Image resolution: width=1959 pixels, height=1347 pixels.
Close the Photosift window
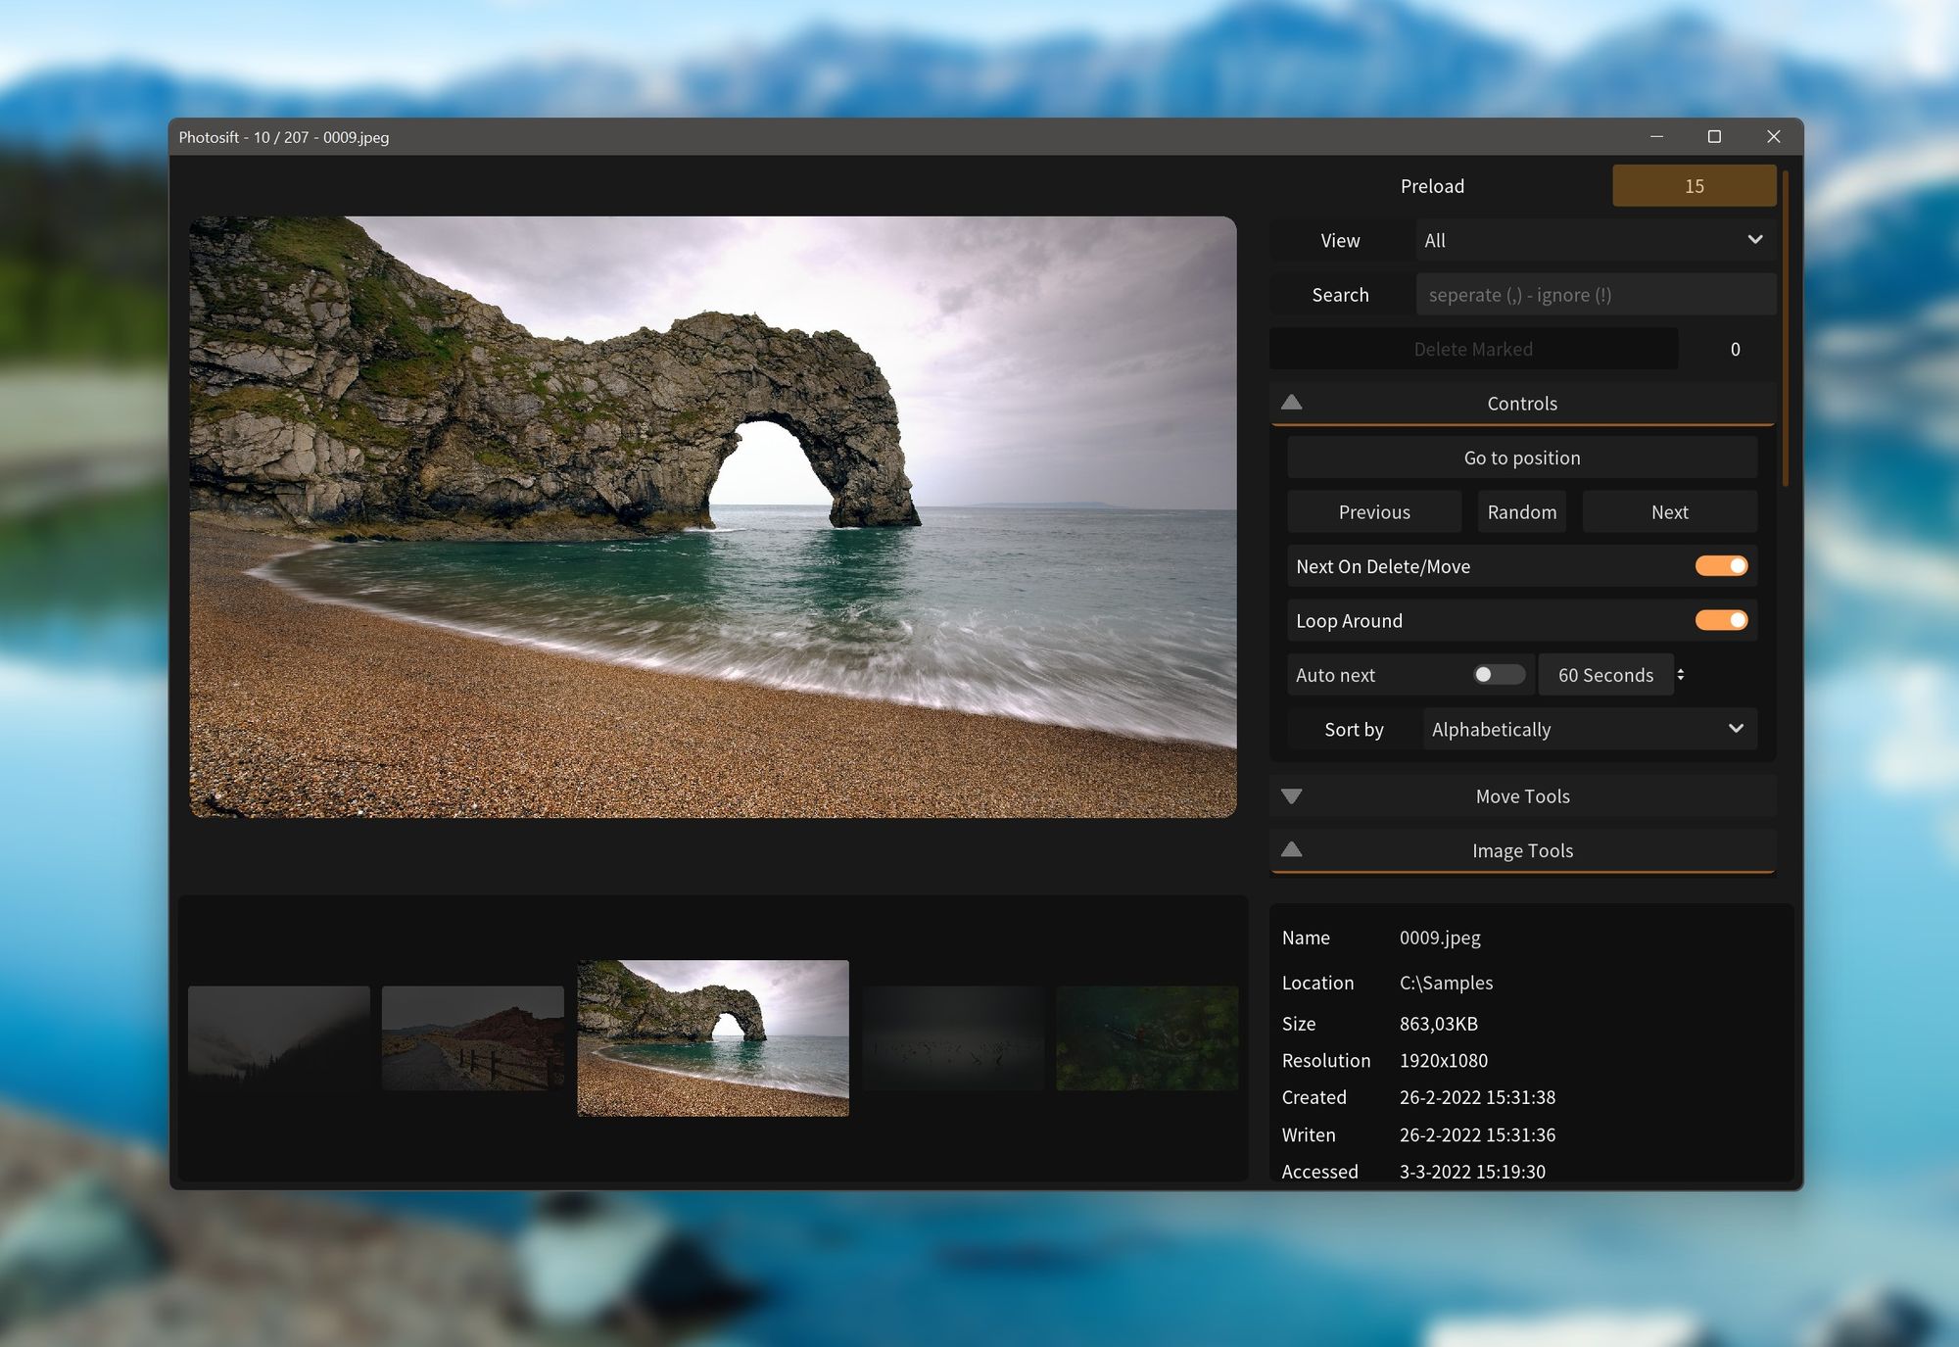(1773, 136)
